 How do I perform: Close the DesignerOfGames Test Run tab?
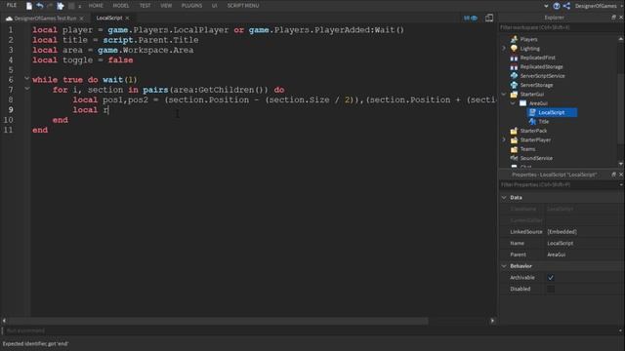point(81,19)
